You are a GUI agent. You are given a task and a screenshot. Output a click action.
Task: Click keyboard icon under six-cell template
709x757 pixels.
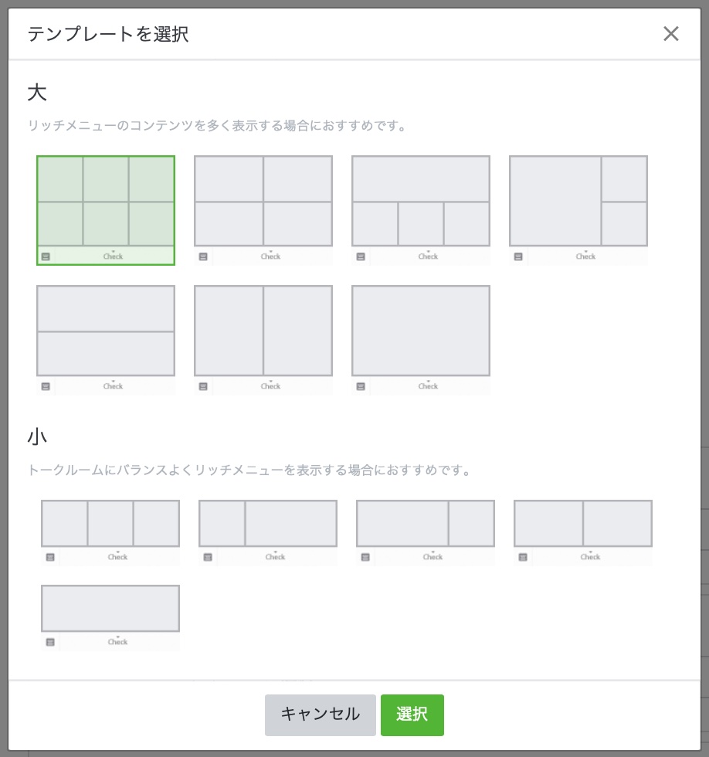pos(46,256)
